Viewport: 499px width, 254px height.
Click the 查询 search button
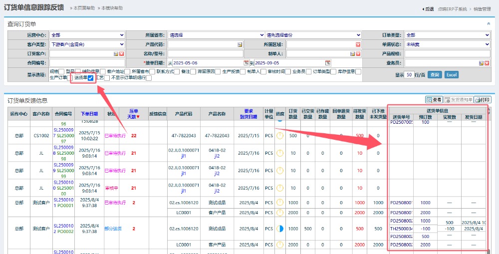[x=435, y=75]
